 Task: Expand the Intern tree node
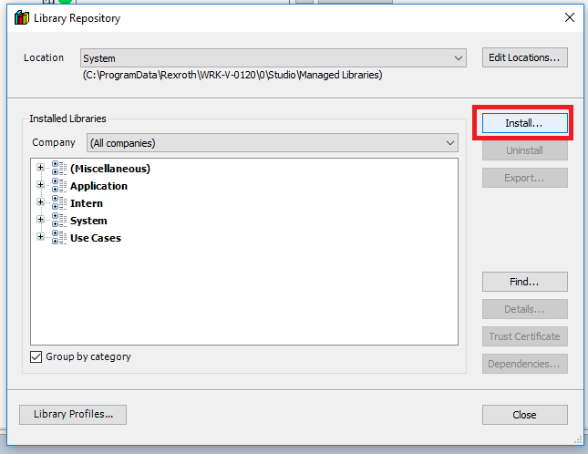click(x=40, y=203)
